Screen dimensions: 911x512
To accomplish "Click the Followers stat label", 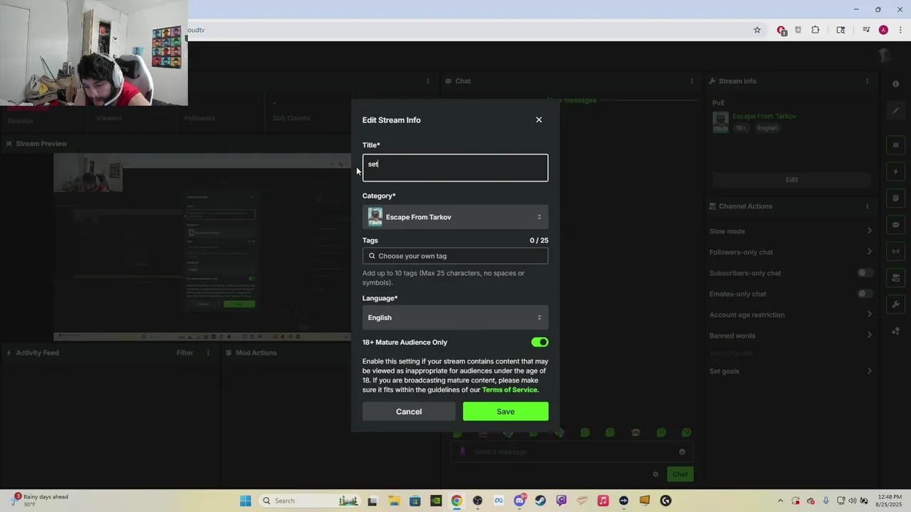I will click(x=199, y=118).
